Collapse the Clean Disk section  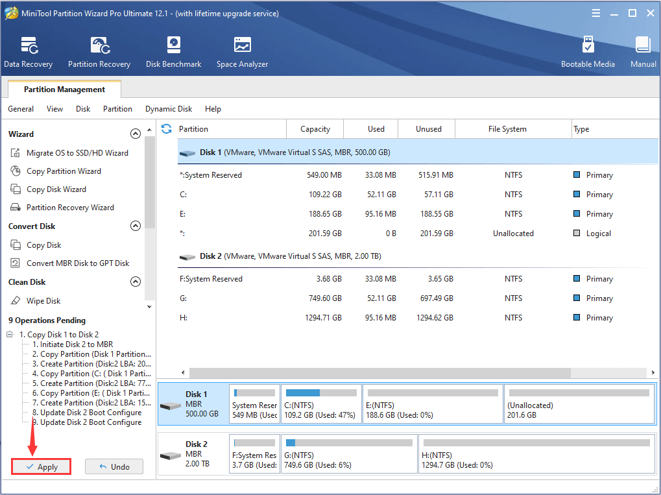pyautogui.click(x=136, y=282)
